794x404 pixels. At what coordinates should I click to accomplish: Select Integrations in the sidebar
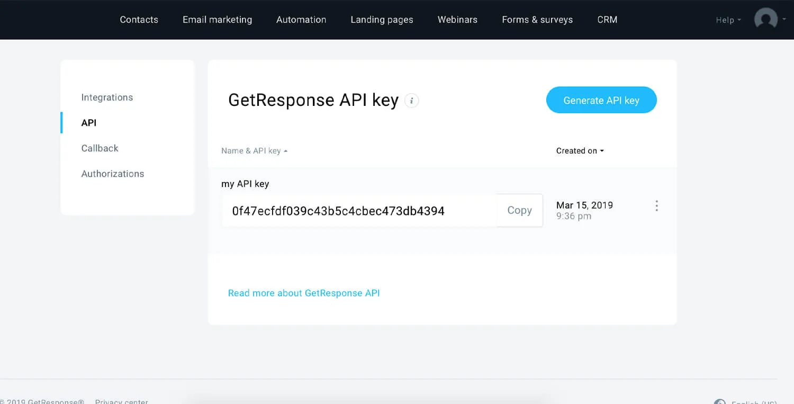(x=107, y=97)
